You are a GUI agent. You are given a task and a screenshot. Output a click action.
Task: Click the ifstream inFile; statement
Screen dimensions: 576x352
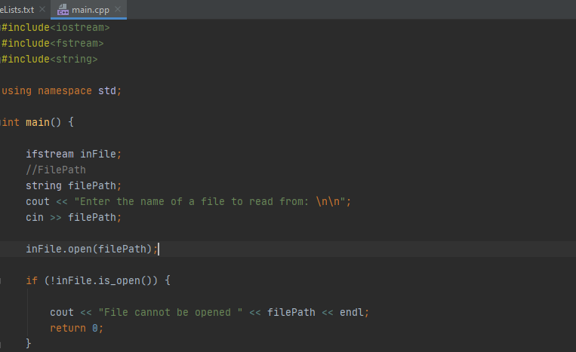point(73,154)
